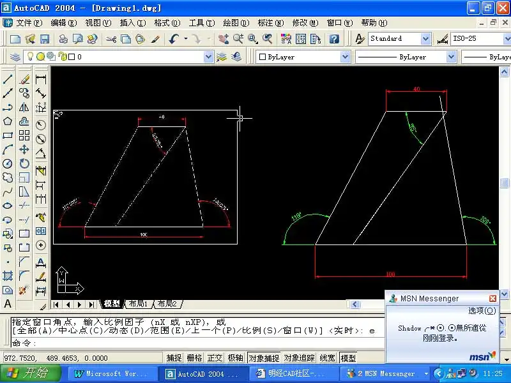Toggle 模型 model space button in status bar

tap(348, 358)
